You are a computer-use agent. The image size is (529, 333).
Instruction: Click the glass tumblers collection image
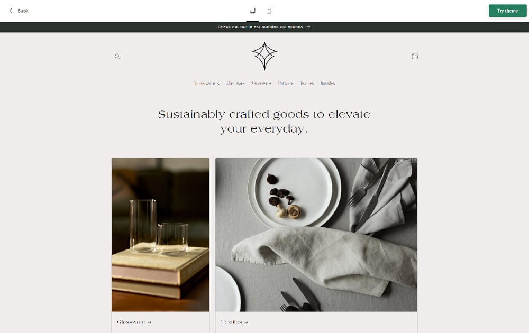coord(161,235)
